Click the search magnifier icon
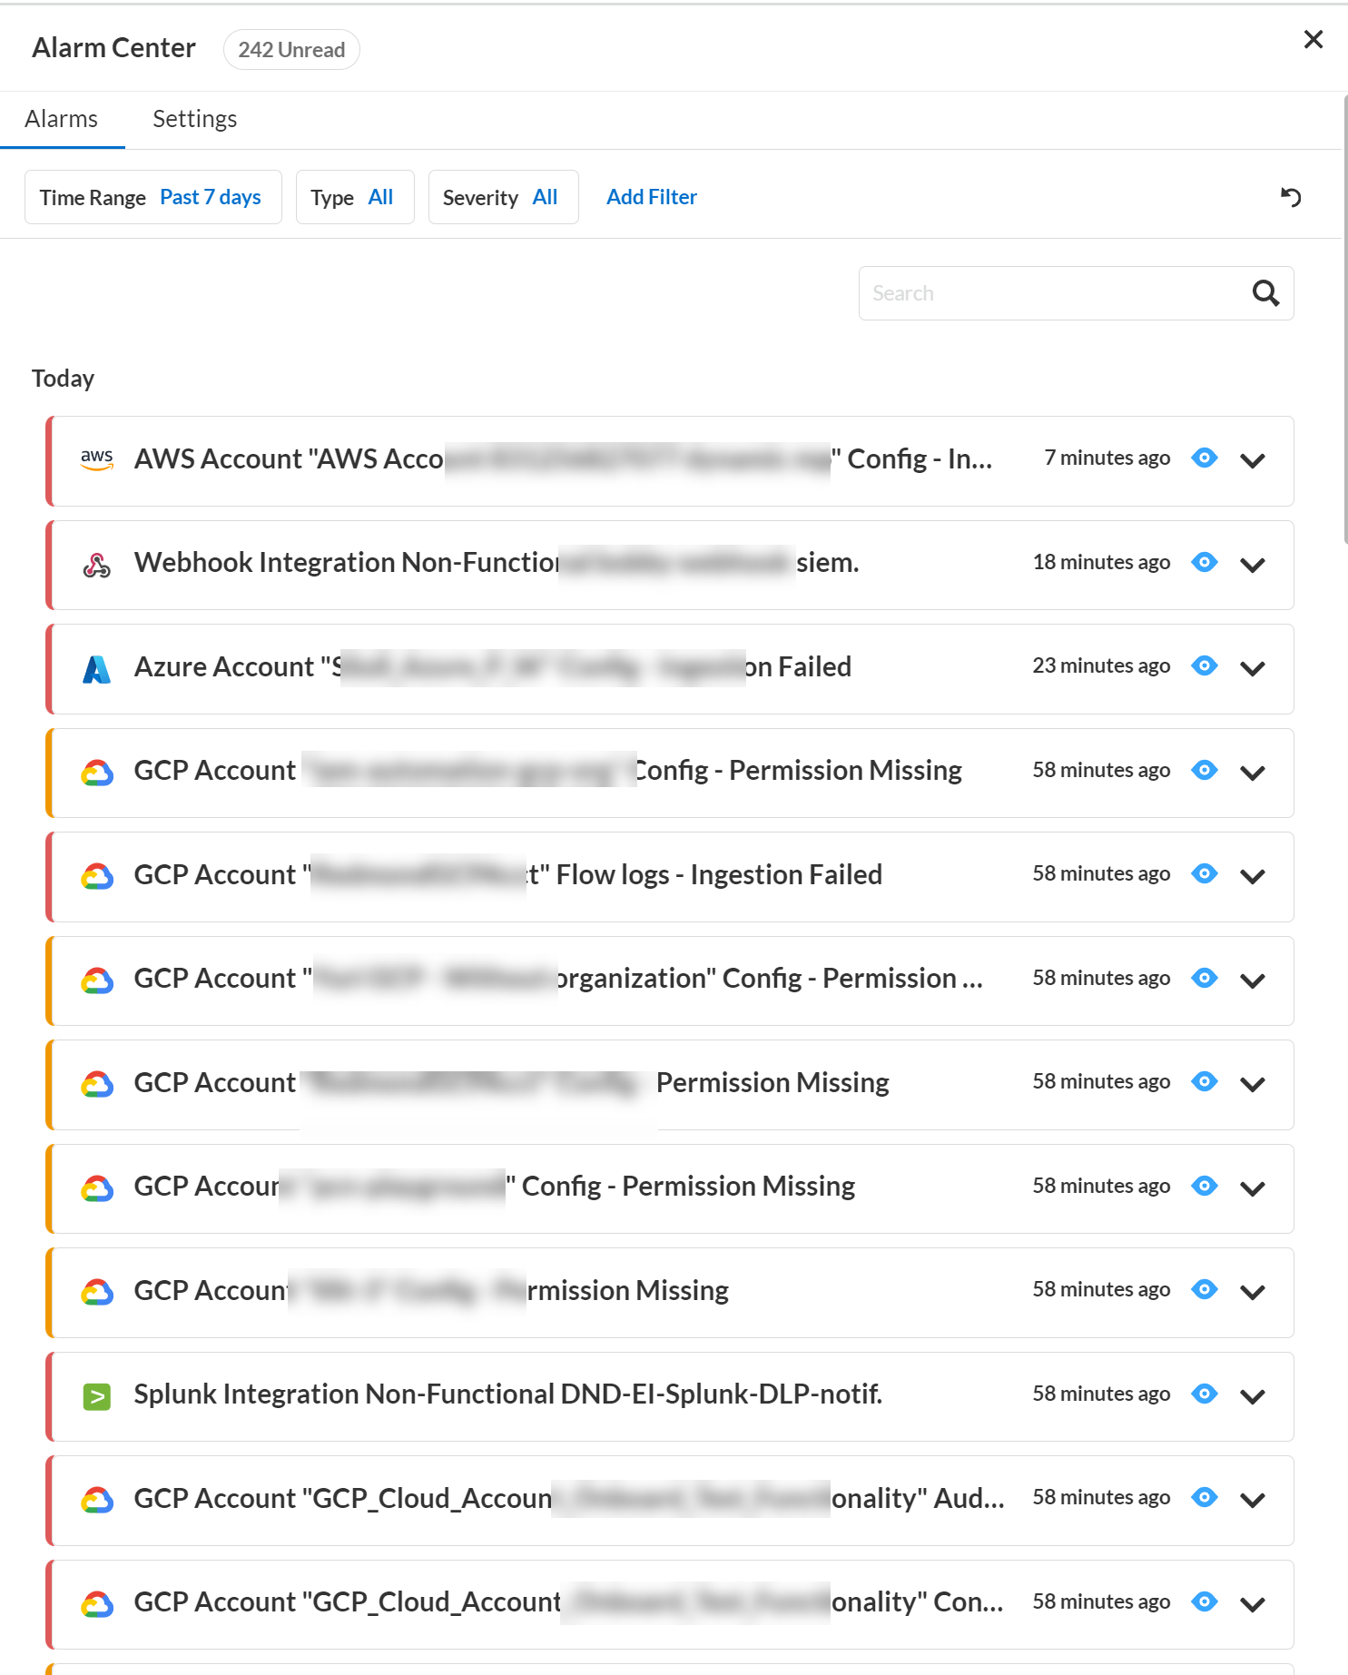This screenshot has width=1348, height=1675. (x=1265, y=293)
